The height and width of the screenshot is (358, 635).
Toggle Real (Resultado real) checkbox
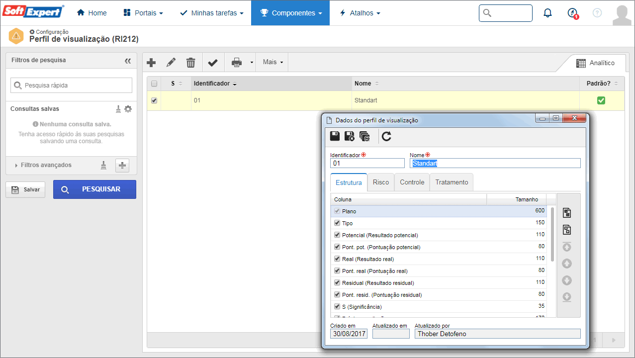[337, 259]
